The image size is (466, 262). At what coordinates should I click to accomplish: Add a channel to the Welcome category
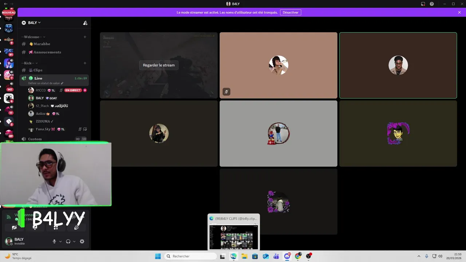(85, 37)
